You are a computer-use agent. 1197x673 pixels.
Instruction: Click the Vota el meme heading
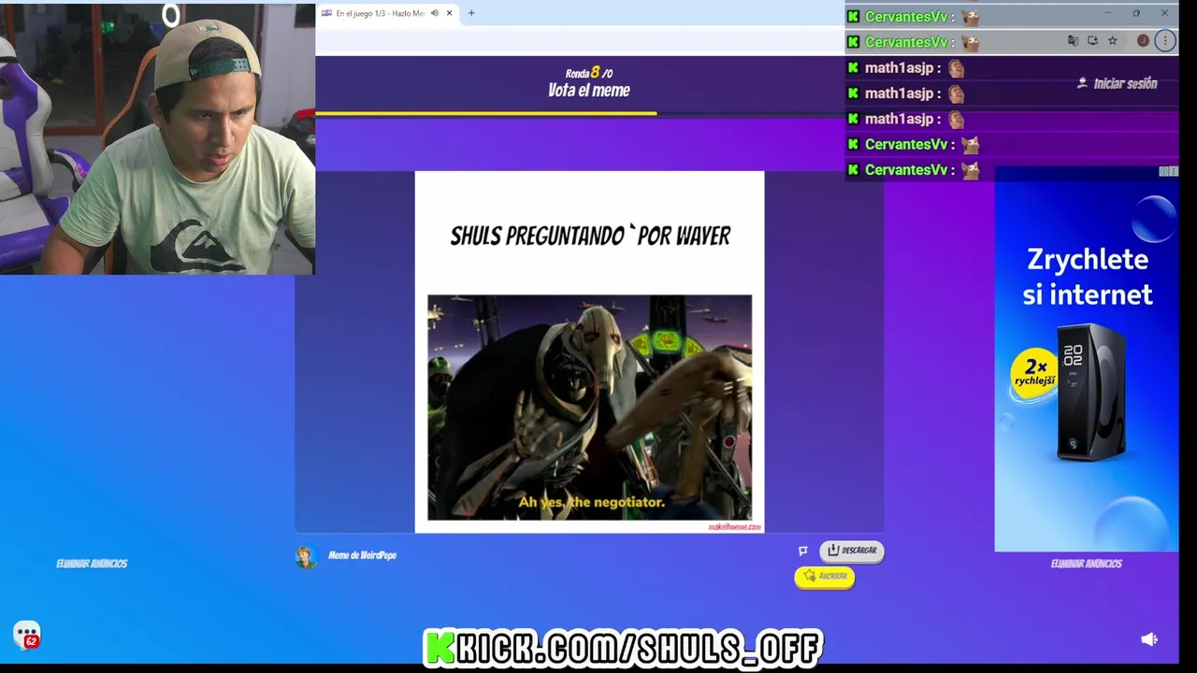coord(589,91)
